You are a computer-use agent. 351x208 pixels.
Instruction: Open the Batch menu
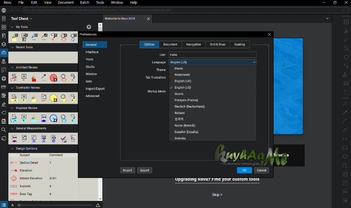pyautogui.click(x=85, y=2)
